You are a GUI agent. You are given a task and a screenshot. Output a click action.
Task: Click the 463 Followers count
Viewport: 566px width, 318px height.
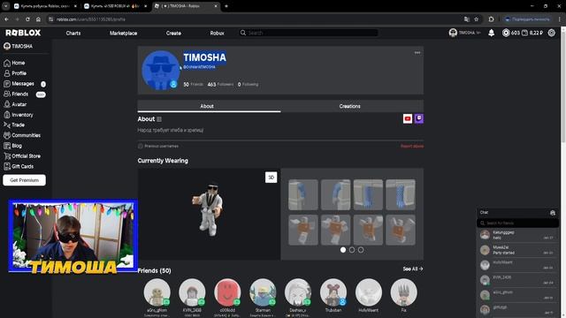click(220, 85)
